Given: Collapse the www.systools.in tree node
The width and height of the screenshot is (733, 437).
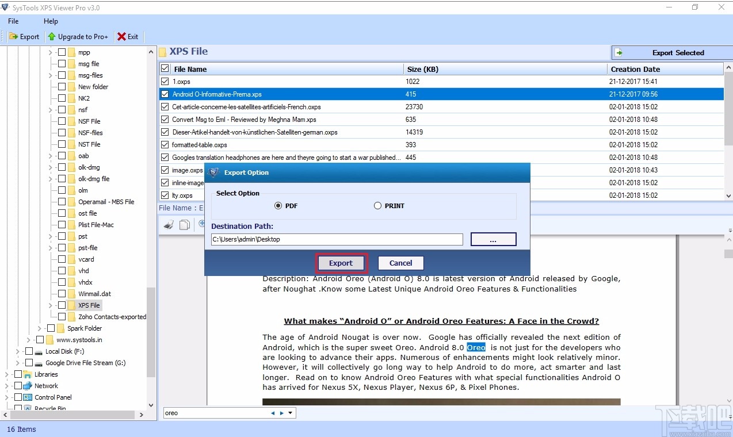Looking at the screenshot, I should [28, 340].
